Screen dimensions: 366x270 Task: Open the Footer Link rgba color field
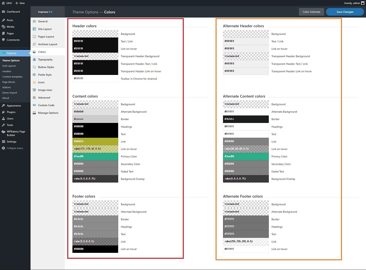[95, 241]
